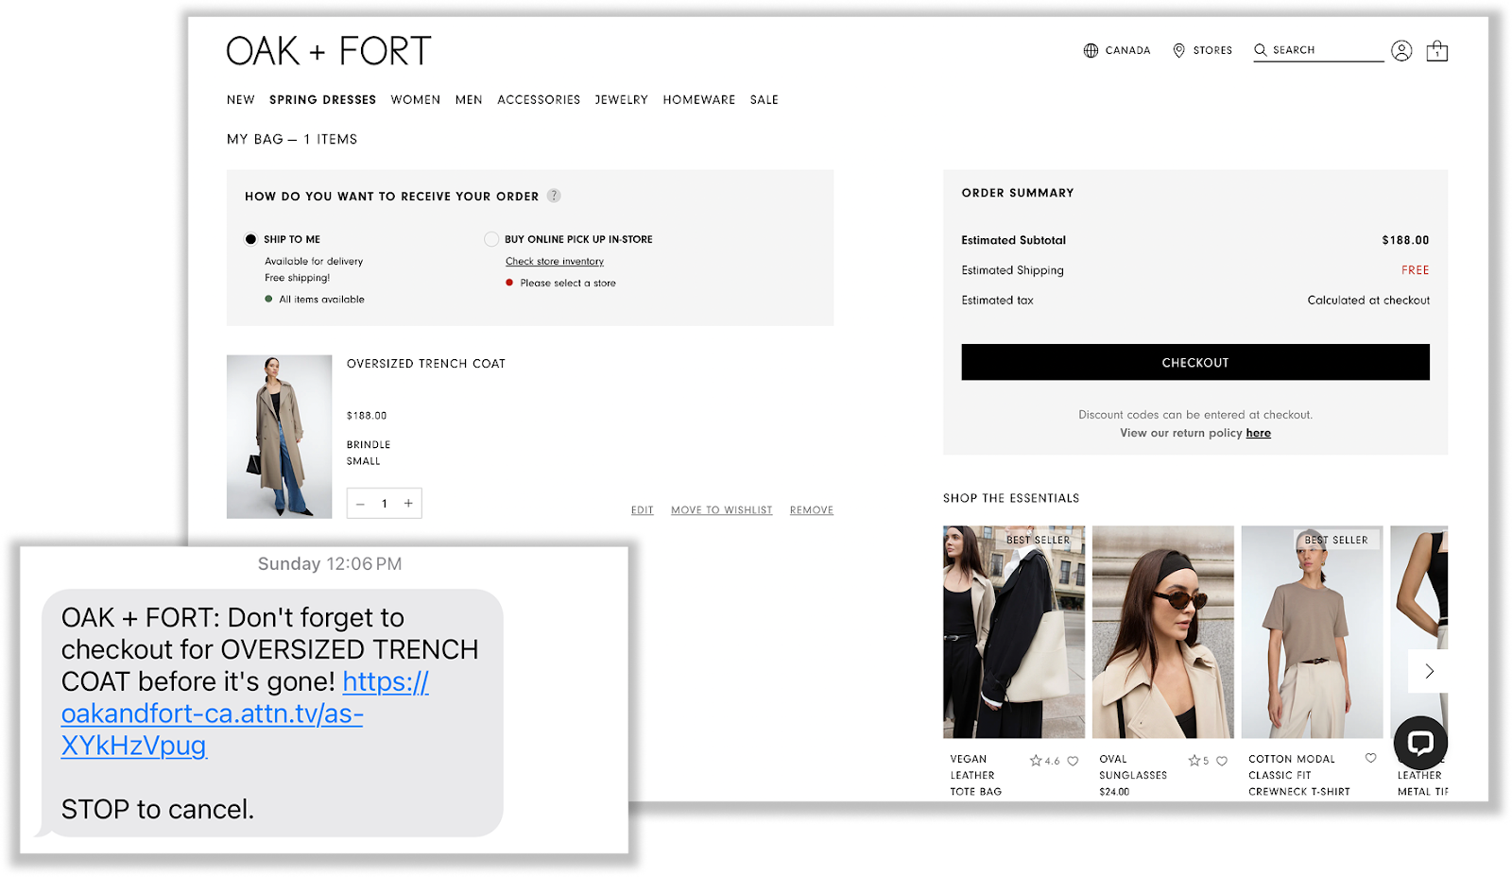The height and width of the screenshot is (877, 1512).
Task: Click the Check store inventory link
Action: point(555,262)
